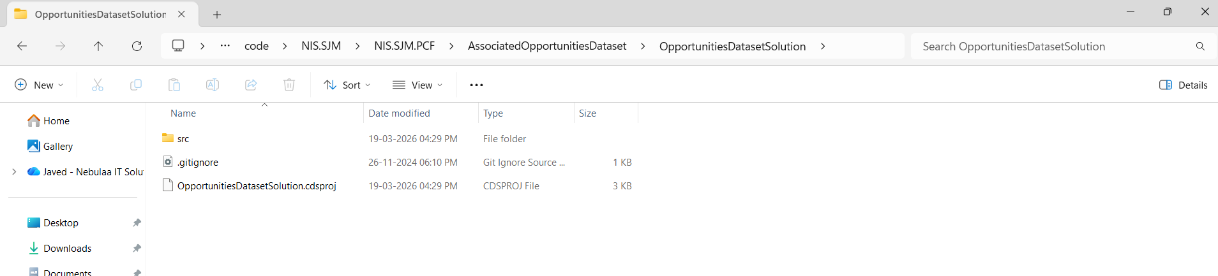This screenshot has height=276, width=1218.
Task: Open the Sort options dropdown
Action: (347, 85)
